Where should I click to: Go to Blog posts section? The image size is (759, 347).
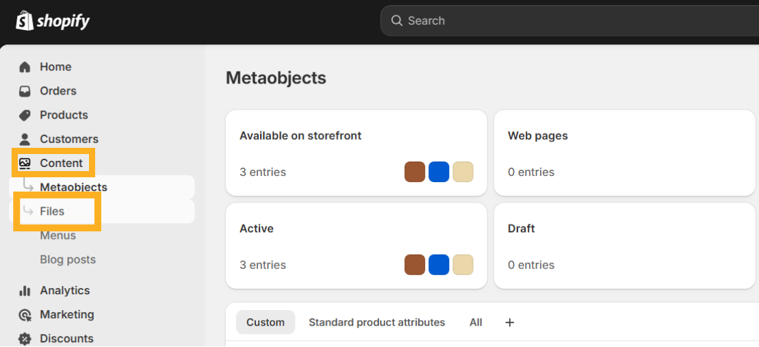point(68,259)
